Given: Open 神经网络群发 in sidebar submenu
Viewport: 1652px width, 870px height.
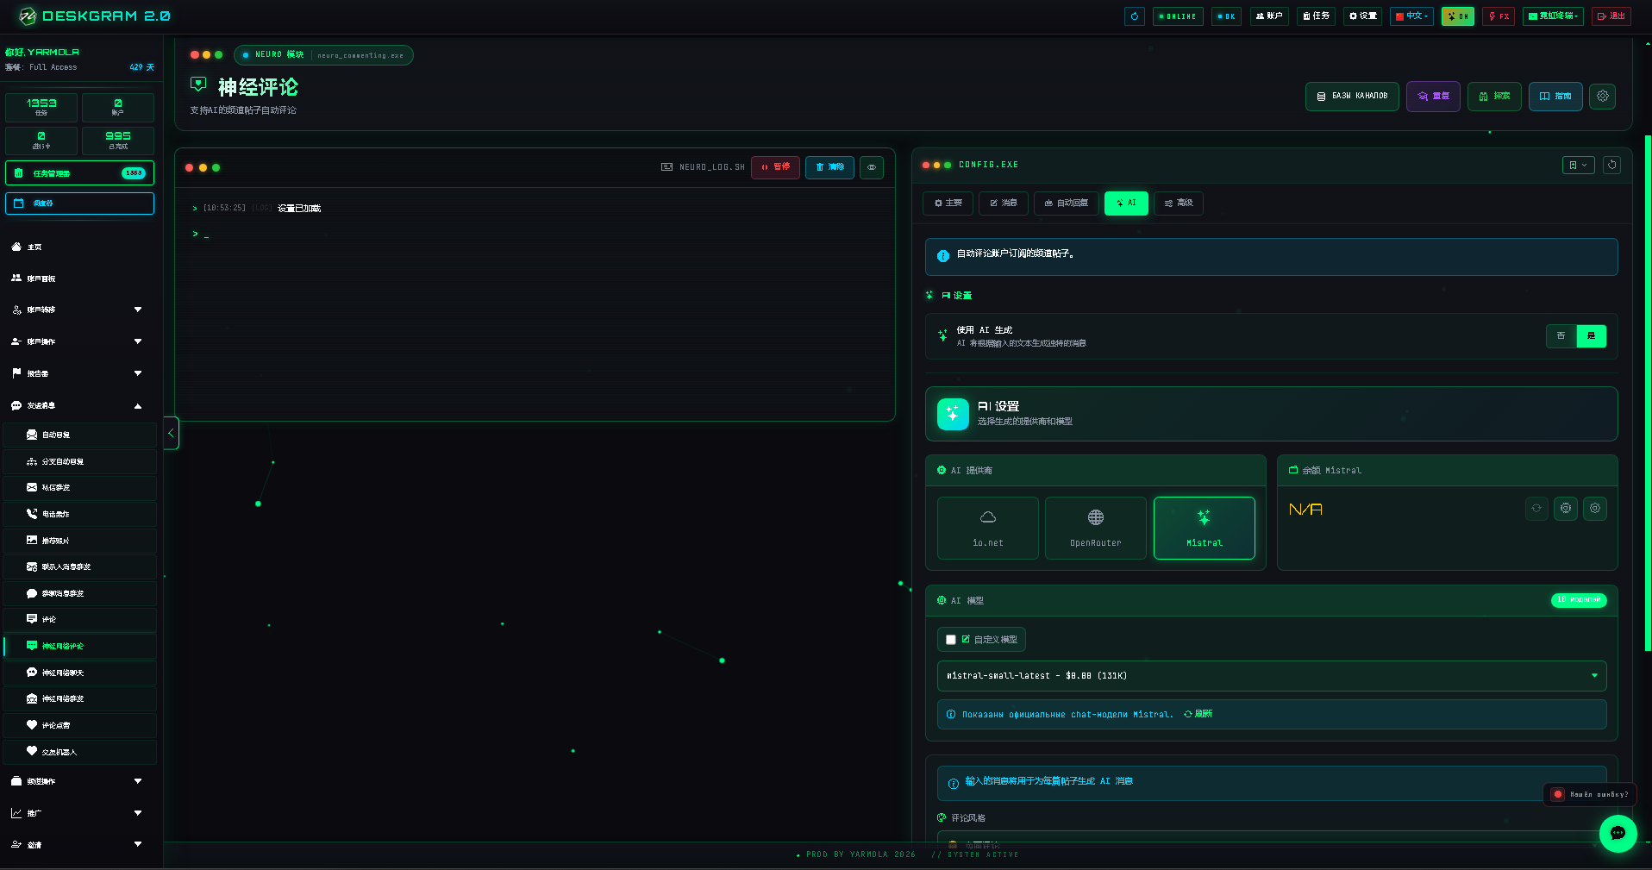Looking at the screenshot, I should [x=80, y=699].
